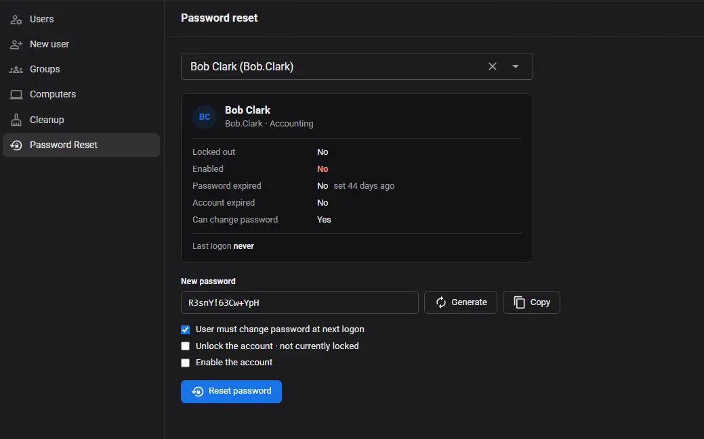Screen dimensions: 704x439
Task: Click the Bob.Clark · Accounting subtitle
Action: (269, 124)
